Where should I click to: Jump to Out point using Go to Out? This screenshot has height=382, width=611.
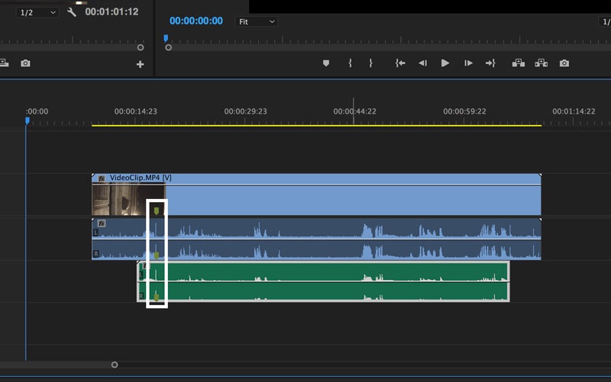tap(490, 63)
